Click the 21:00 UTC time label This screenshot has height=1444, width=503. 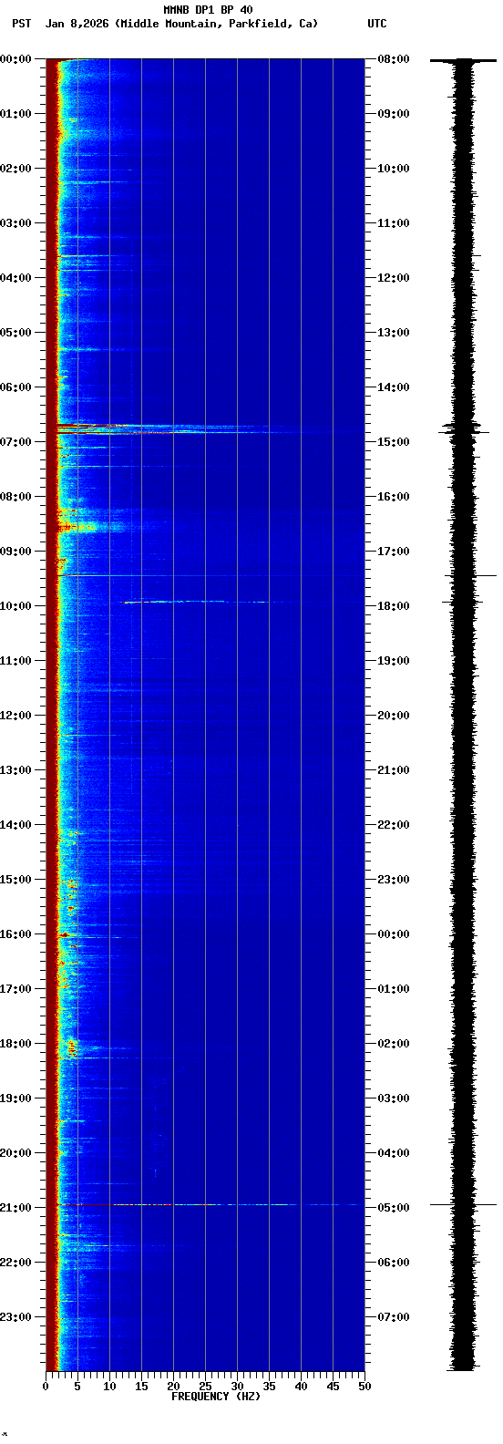pyautogui.click(x=394, y=770)
